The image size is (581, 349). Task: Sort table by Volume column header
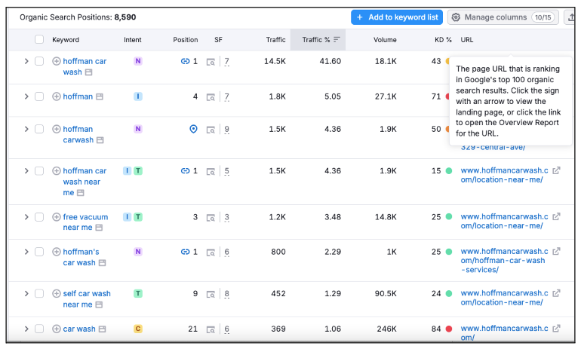385,40
